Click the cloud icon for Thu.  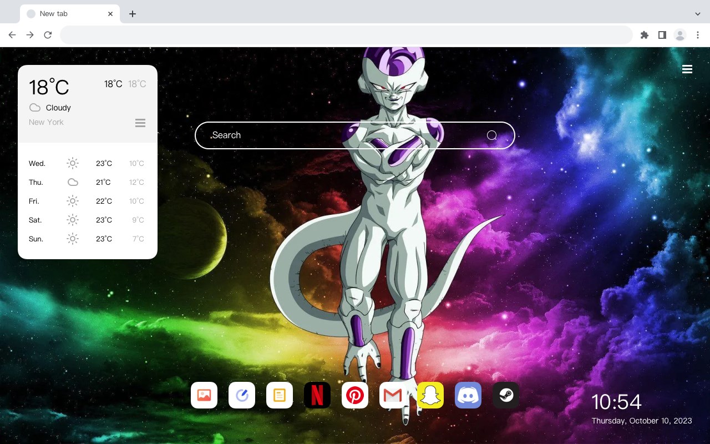point(73,182)
